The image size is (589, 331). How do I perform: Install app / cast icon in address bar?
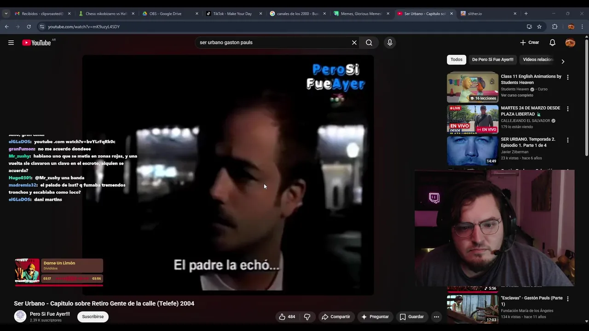point(529,27)
